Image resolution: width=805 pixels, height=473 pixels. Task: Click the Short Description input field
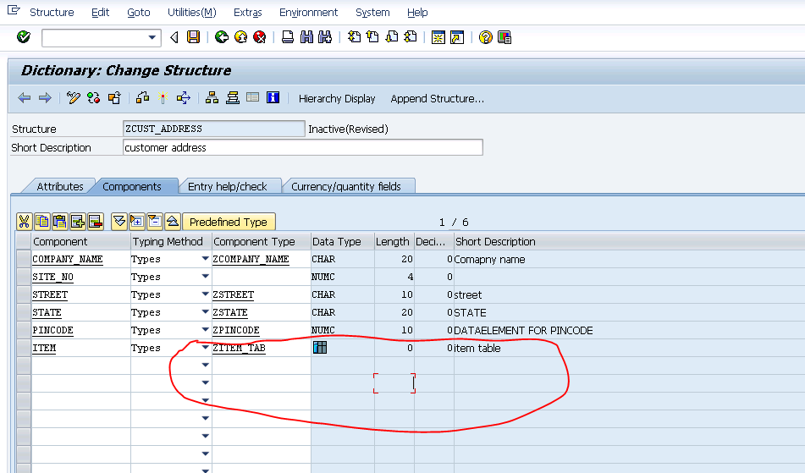[303, 148]
